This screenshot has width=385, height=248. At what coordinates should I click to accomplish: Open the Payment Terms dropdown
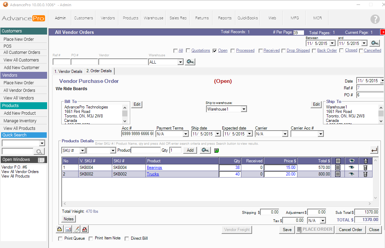pos(186,134)
